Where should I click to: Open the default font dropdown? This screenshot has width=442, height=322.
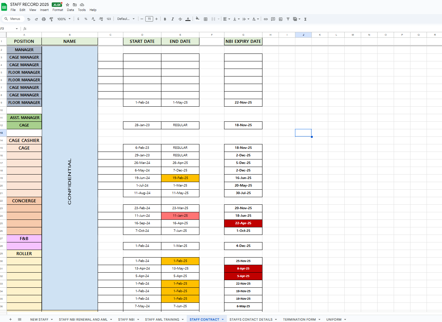[x=126, y=19]
